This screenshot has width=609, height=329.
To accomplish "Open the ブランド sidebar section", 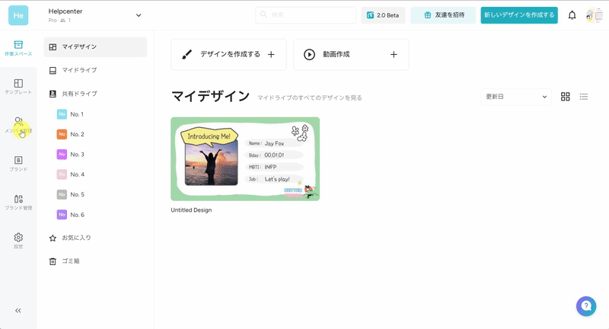I will pyautogui.click(x=18, y=163).
